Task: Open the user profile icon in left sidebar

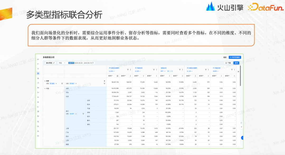Action: 38,131
